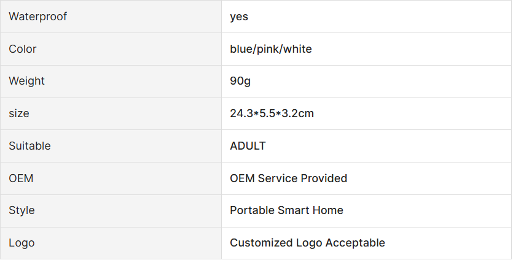Click the Weight label cell
The height and width of the screenshot is (260, 513).
pyautogui.click(x=111, y=82)
